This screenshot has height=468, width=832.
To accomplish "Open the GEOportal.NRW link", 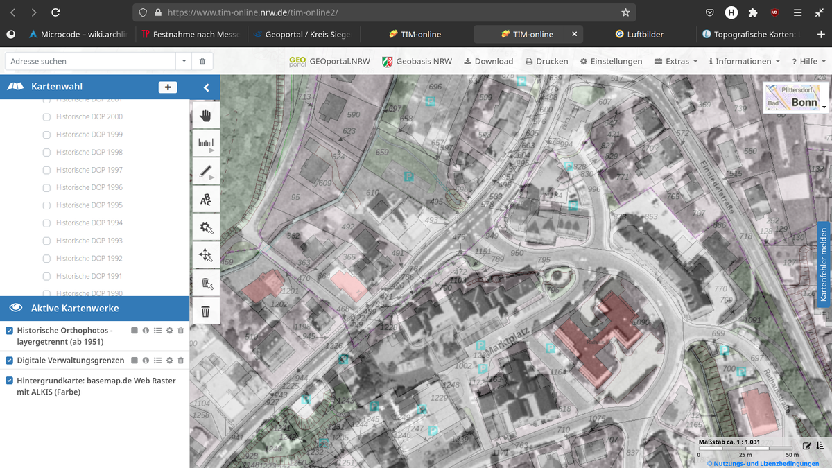I will point(329,61).
